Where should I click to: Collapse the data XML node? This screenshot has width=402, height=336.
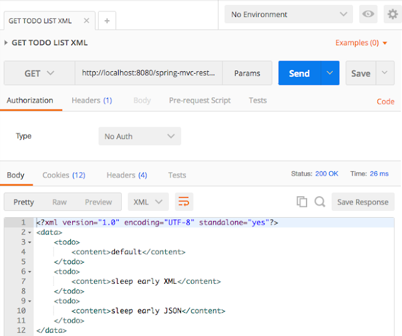[x=30, y=233]
